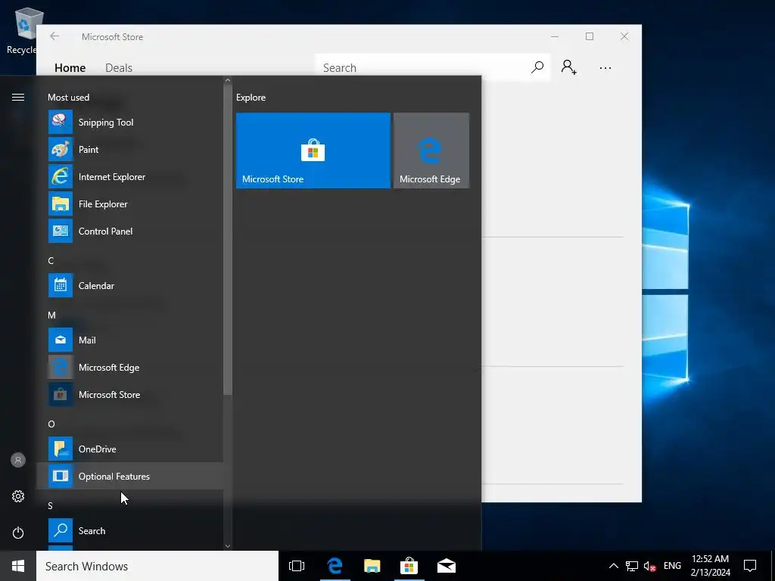
Task: Click the Explore group heading
Action: click(x=251, y=98)
